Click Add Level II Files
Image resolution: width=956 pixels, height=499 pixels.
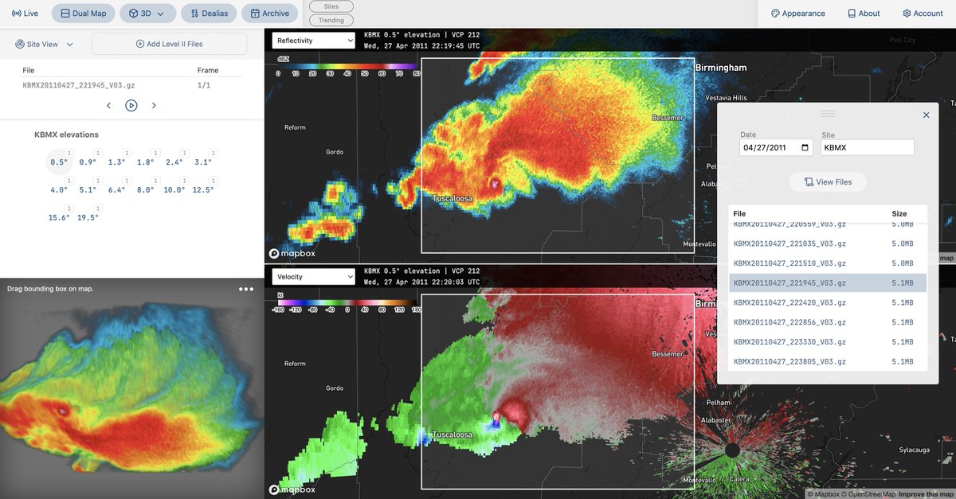(x=168, y=44)
